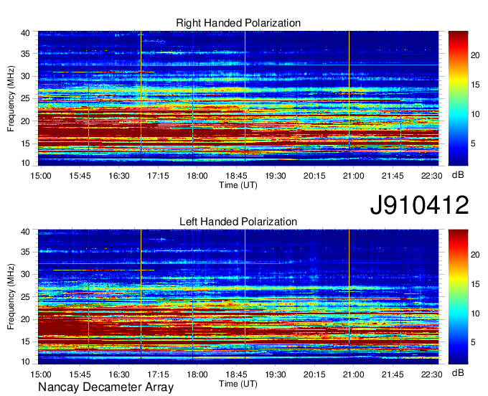Click the 21:45 time tick under Right Handed plot

(393, 176)
